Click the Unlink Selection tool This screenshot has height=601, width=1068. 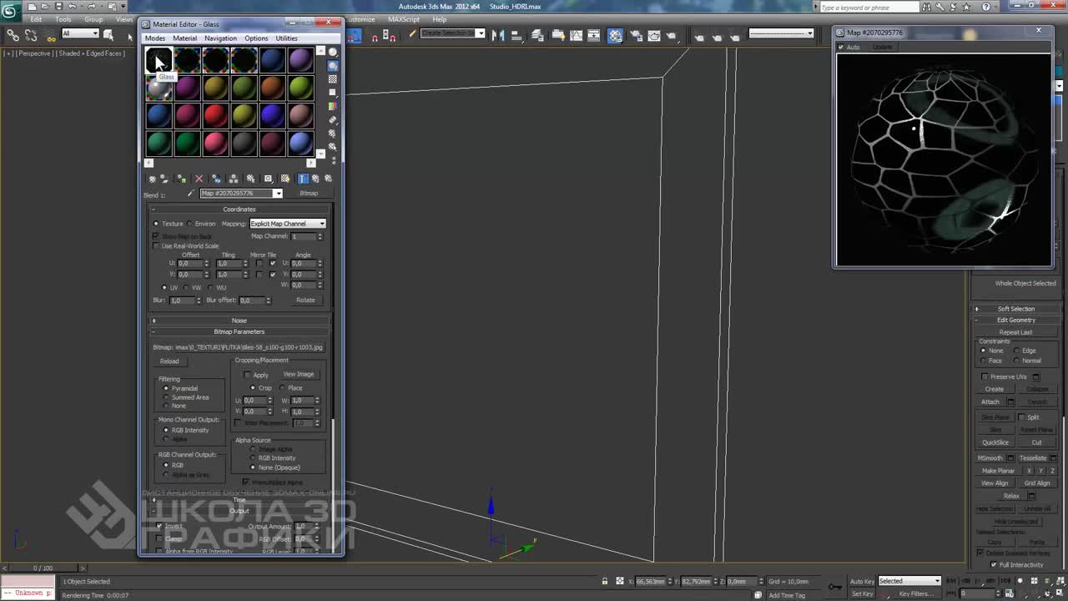32,35
